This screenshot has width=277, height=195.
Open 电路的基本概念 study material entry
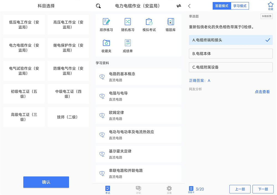click(x=138, y=76)
